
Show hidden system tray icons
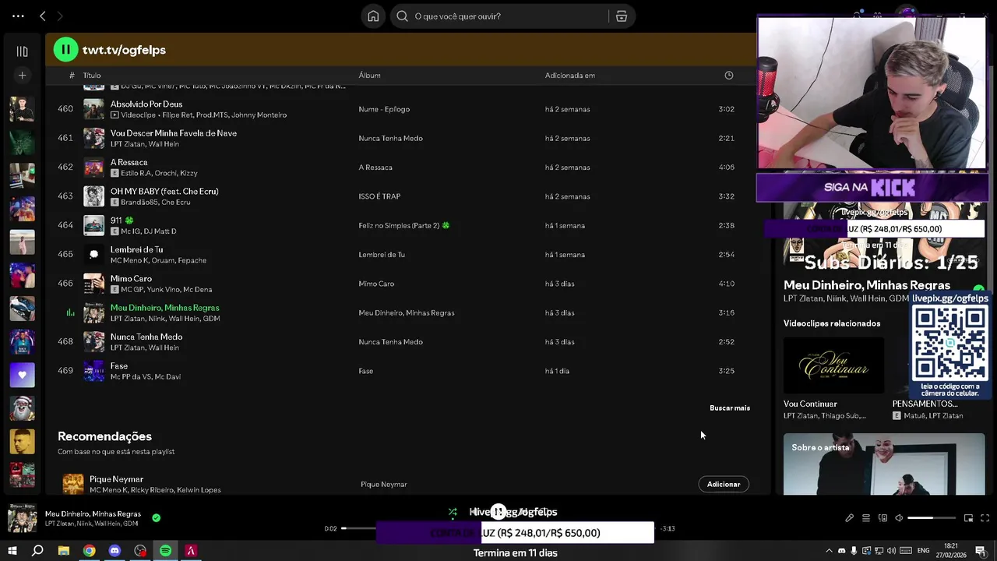coord(829,551)
